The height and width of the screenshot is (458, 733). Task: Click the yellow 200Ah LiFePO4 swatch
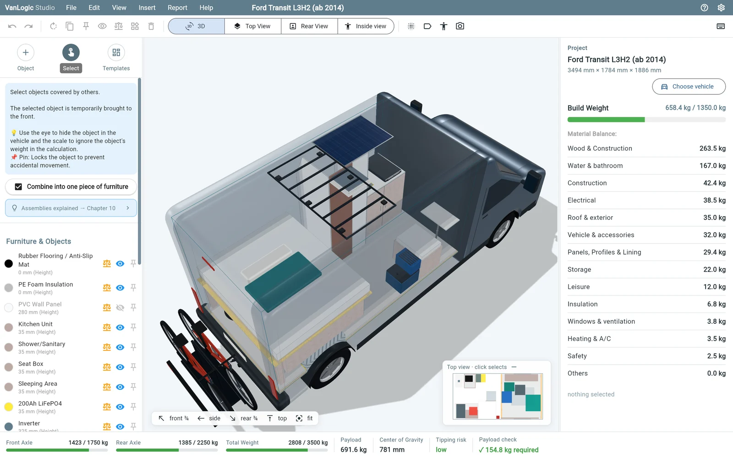[9, 407]
